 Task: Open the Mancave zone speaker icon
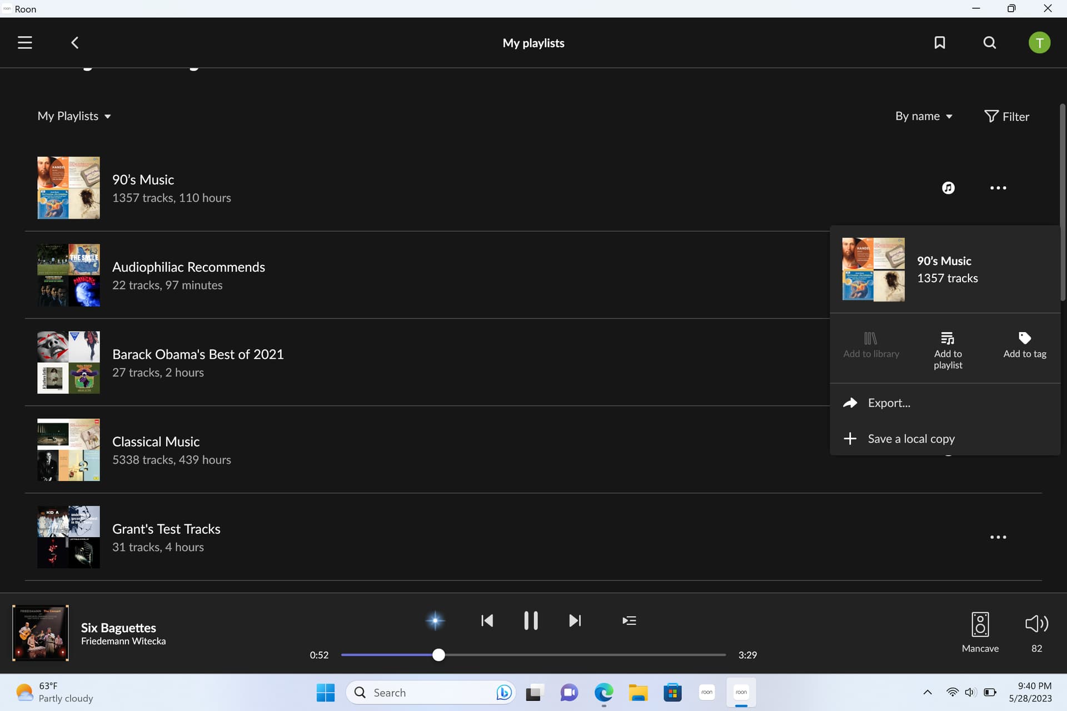pyautogui.click(x=980, y=624)
